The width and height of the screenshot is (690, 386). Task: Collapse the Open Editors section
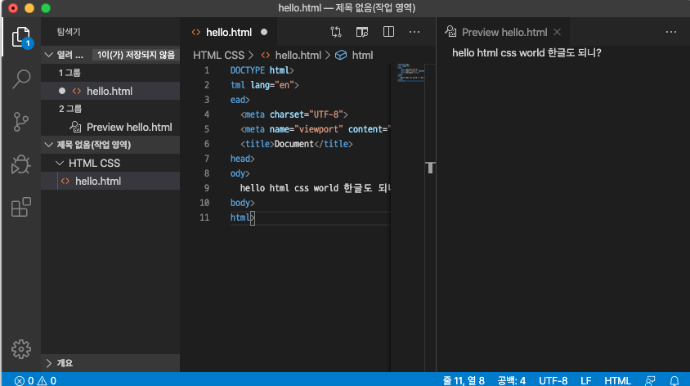pos(49,55)
